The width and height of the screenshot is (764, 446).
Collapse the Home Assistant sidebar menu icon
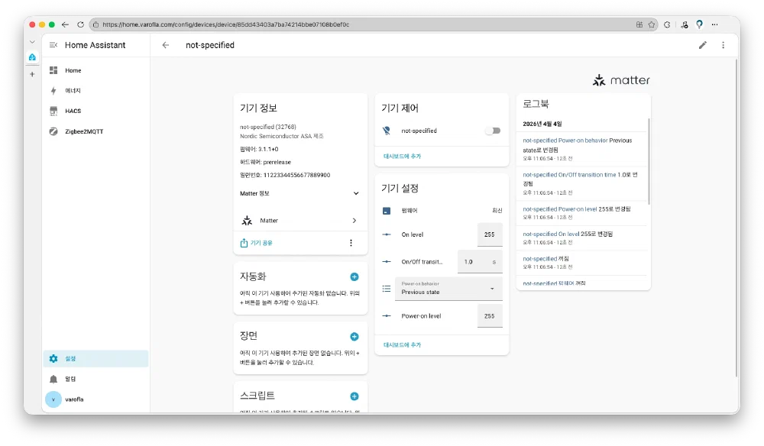click(53, 45)
